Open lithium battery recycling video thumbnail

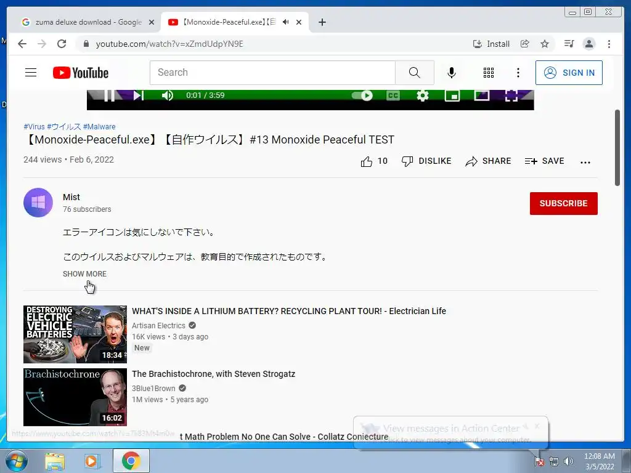[x=75, y=334]
